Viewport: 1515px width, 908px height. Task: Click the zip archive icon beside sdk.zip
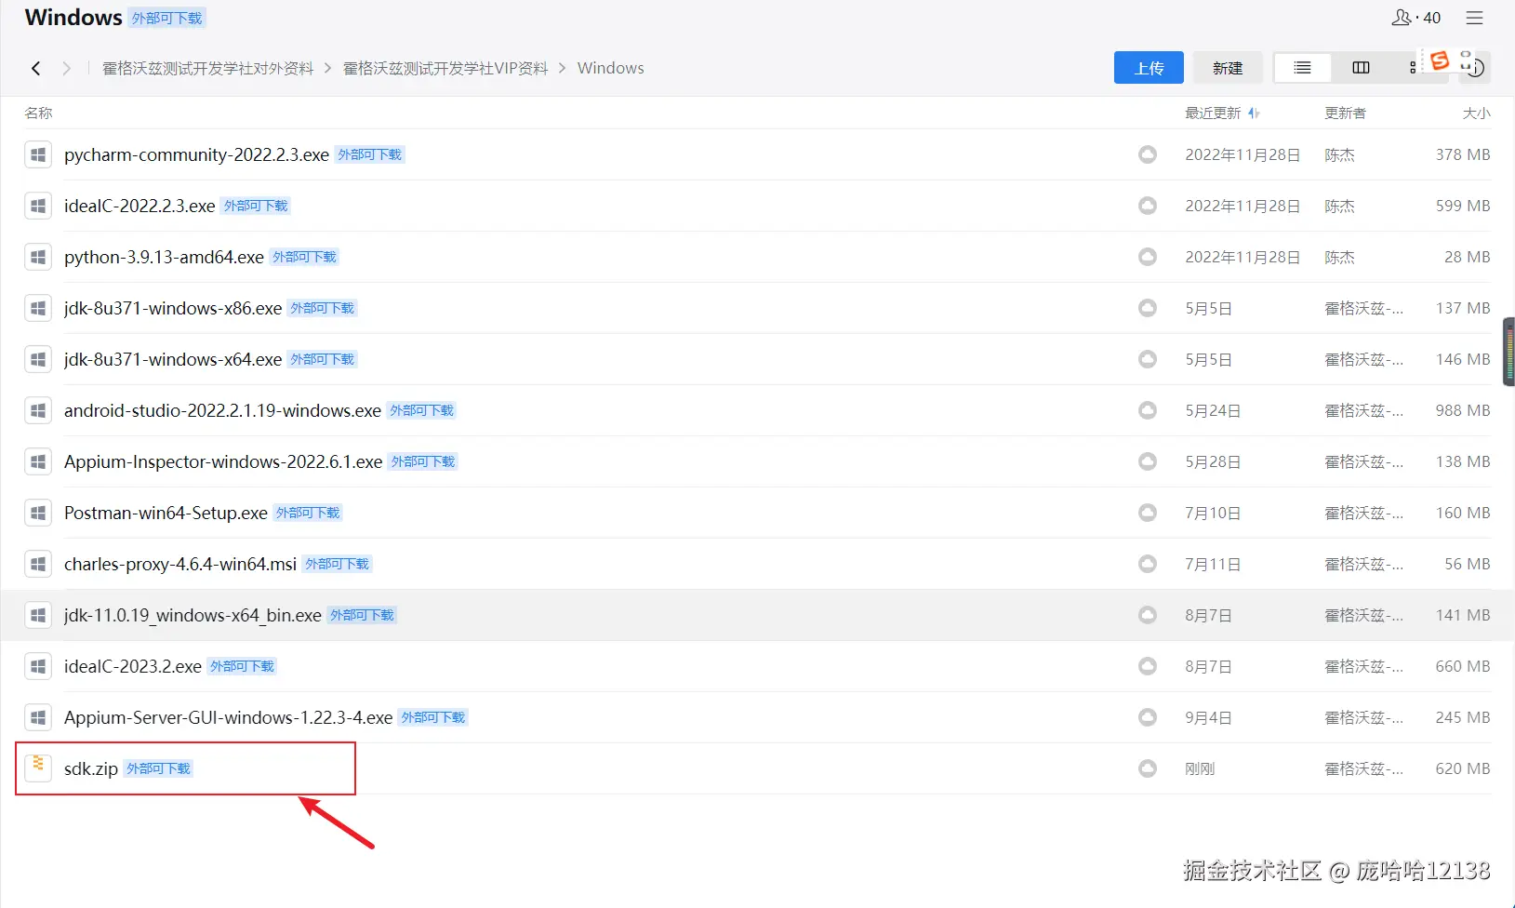[x=37, y=768]
